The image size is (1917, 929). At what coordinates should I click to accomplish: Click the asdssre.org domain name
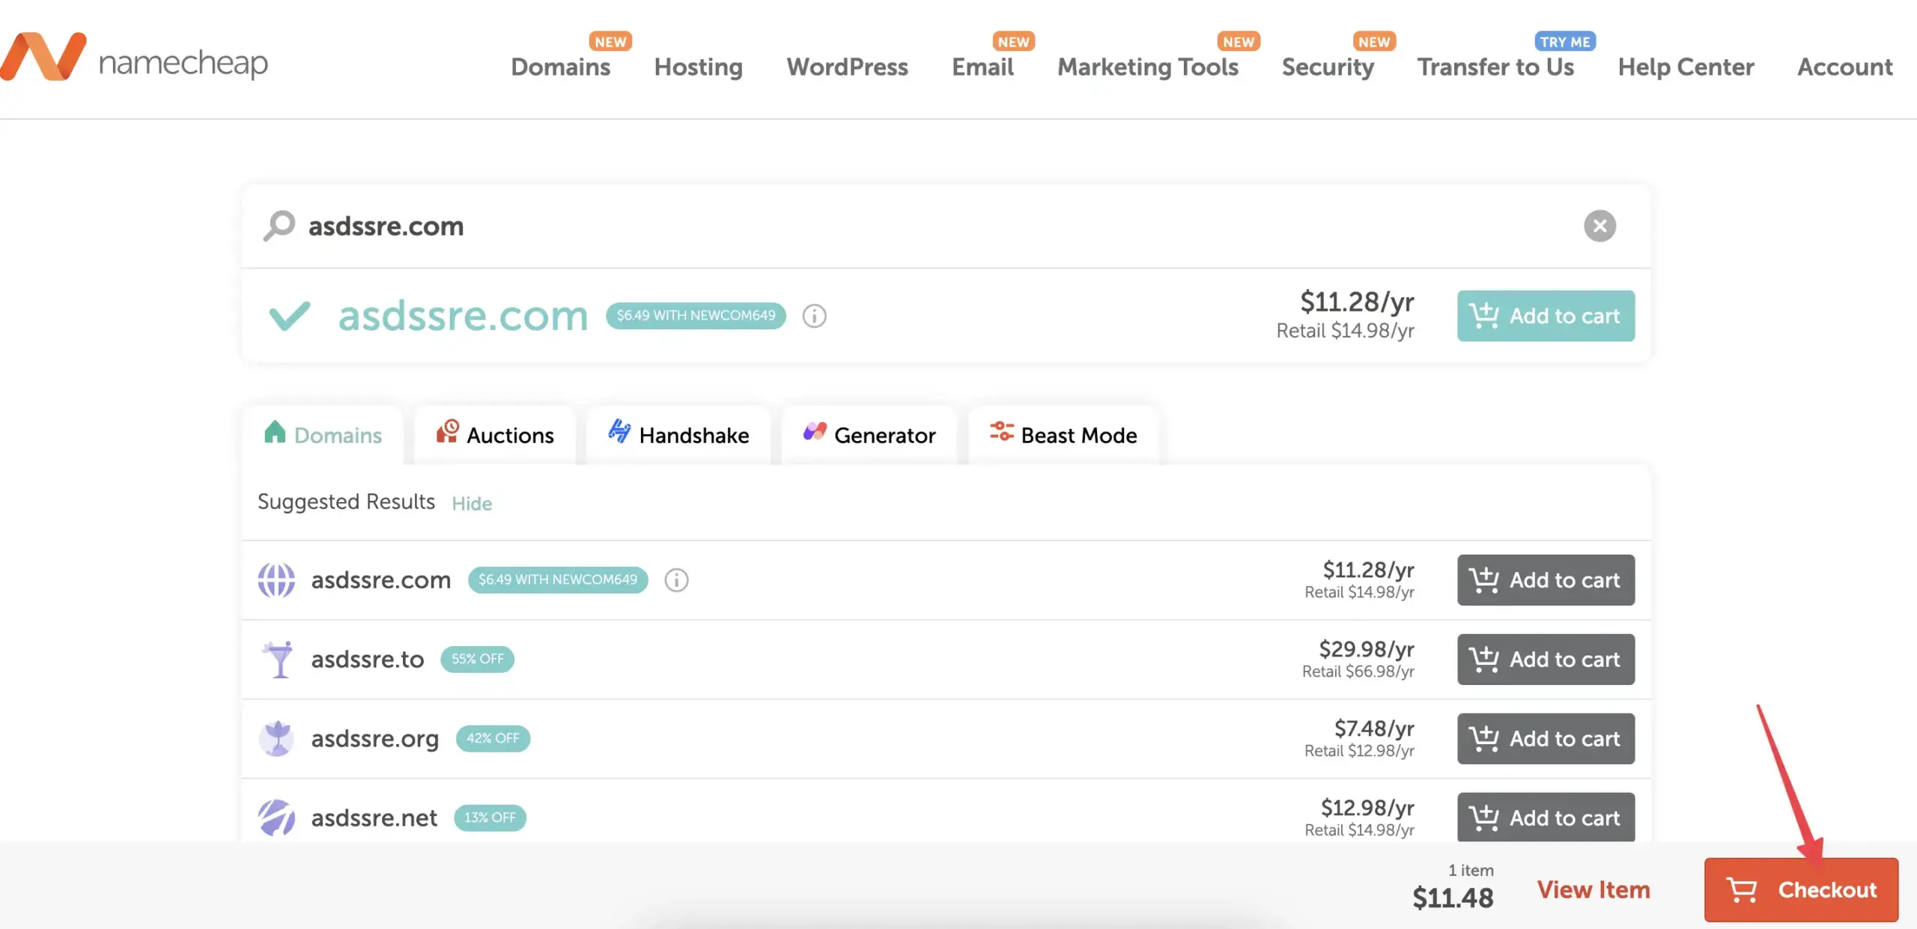375,739
